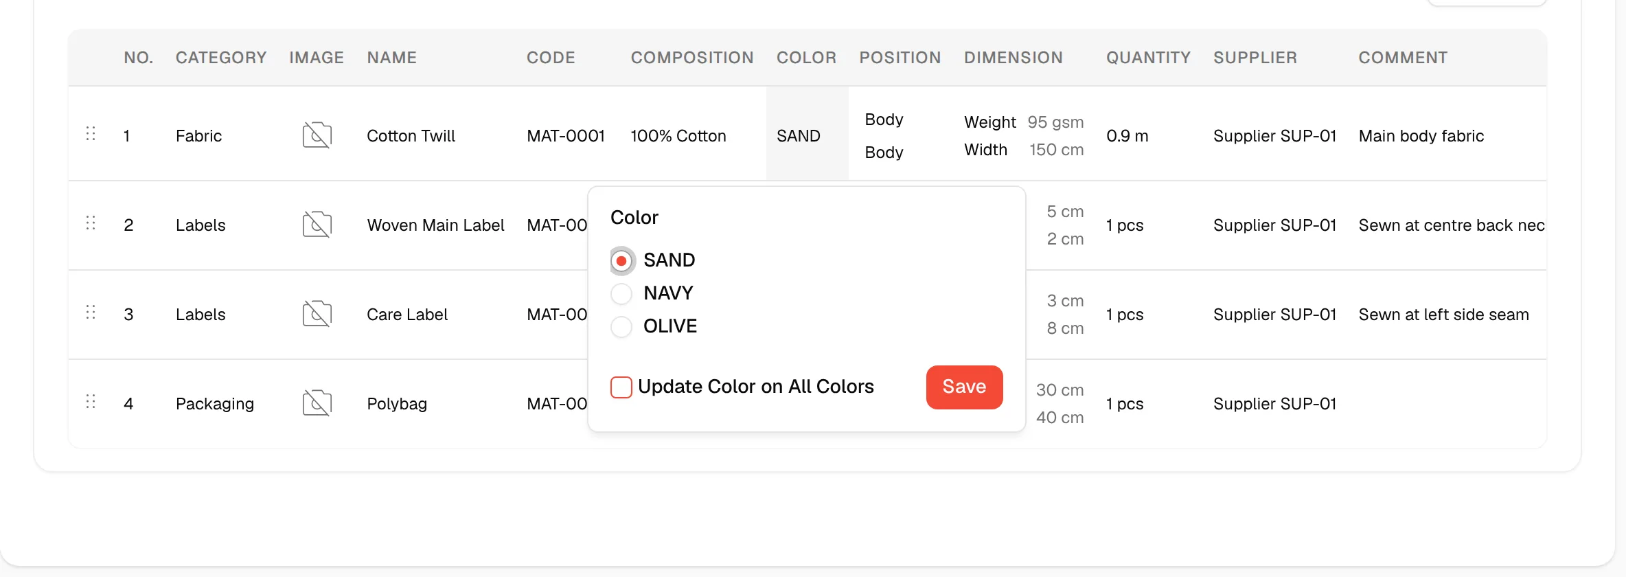This screenshot has width=1626, height=577.
Task: Click the SUPPLIER column header
Action: pos(1255,58)
